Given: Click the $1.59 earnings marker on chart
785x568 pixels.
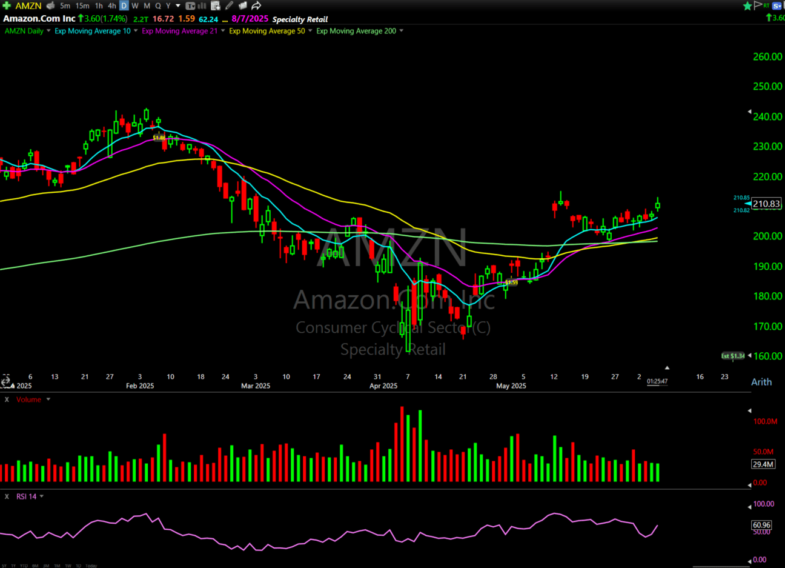Looking at the screenshot, I should pyautogui.click(x=511, y=282).
